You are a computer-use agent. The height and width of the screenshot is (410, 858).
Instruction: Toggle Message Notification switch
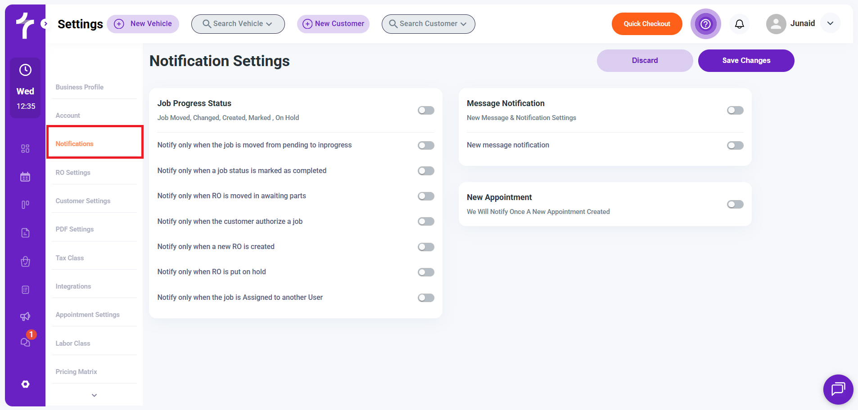735,111
